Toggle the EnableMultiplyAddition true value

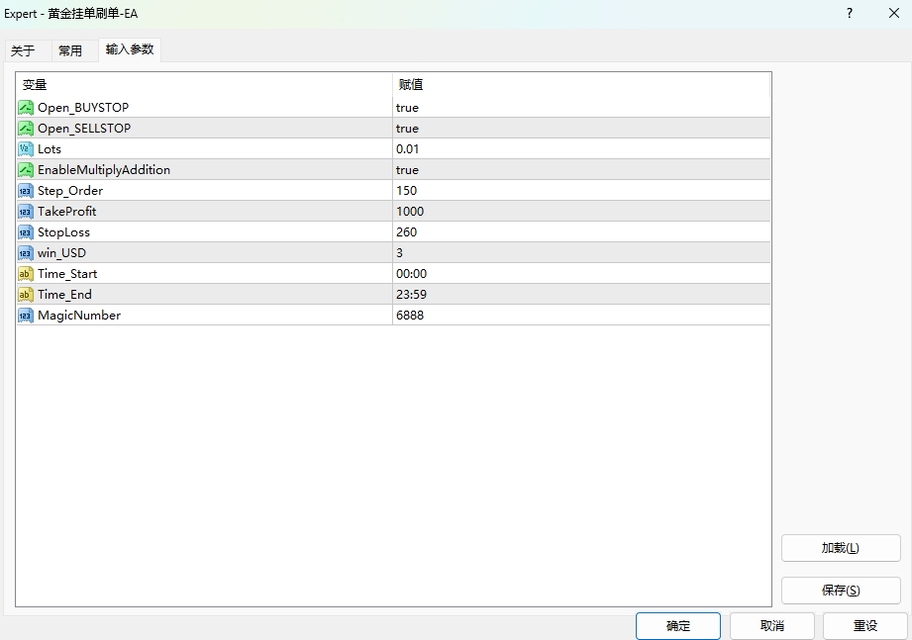pos(407,169)
